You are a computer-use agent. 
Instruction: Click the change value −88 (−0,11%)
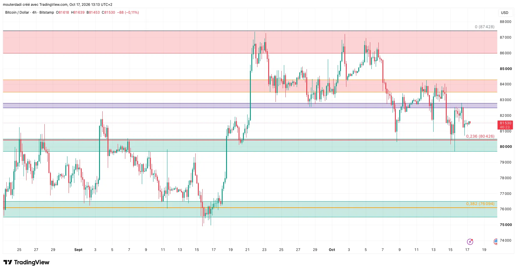click(x=128, y=12)
